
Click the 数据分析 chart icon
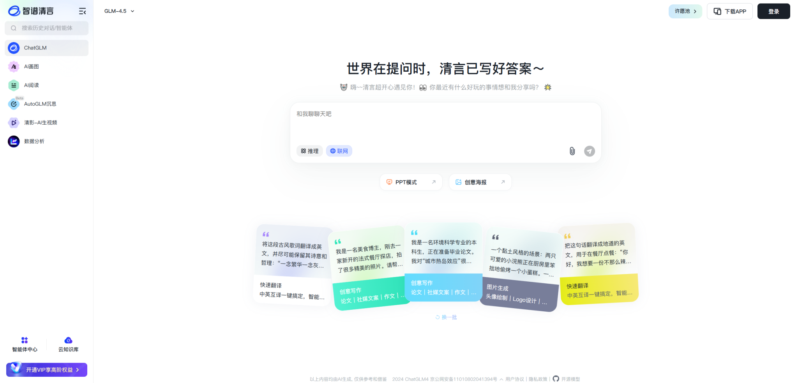pos(14,141)
